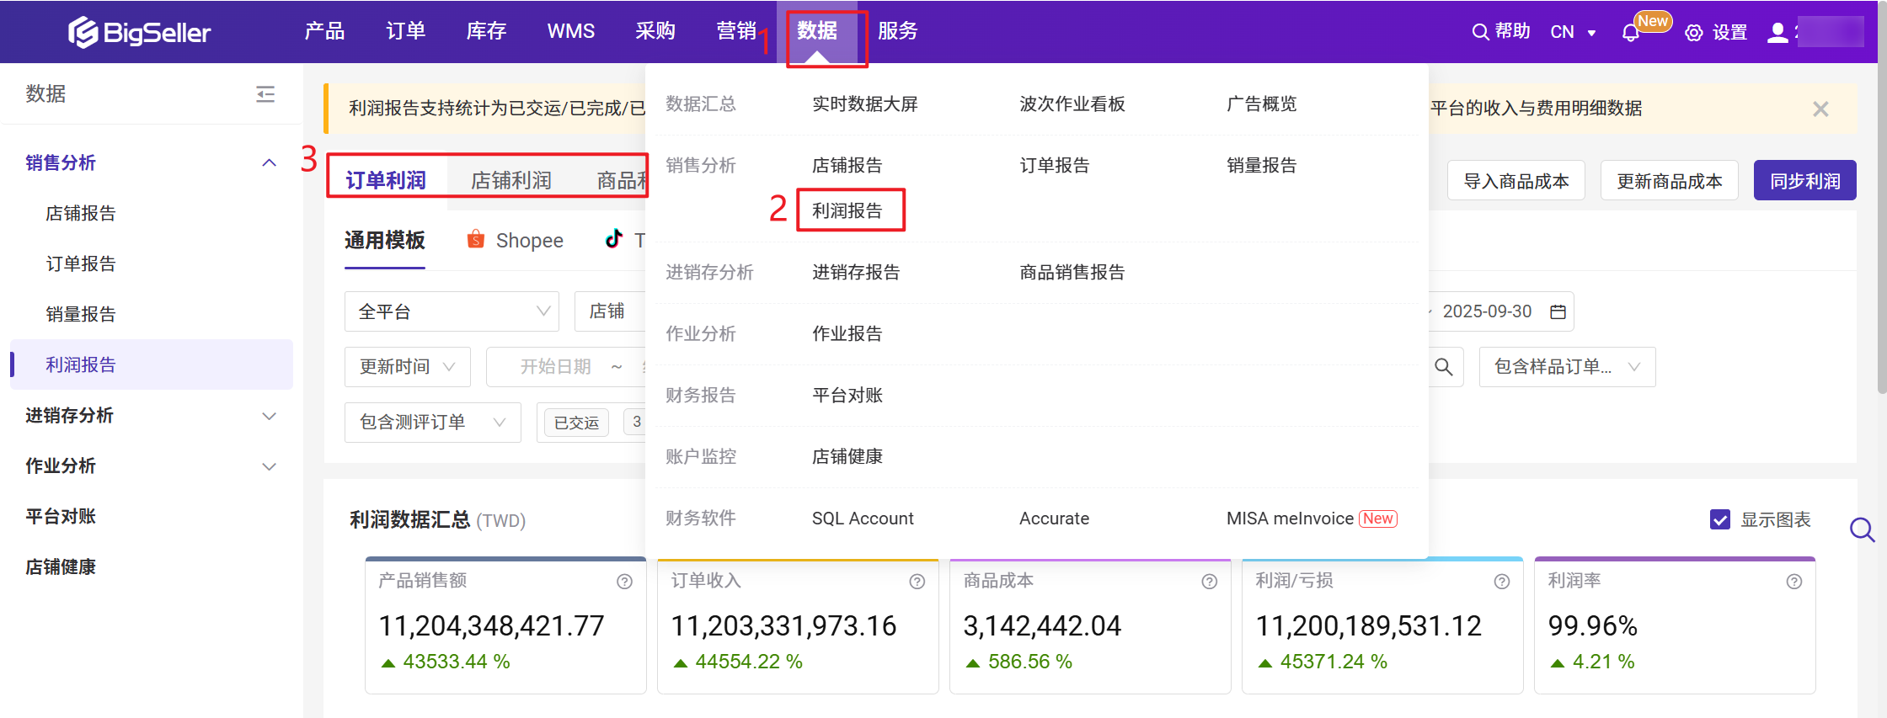Select 利润报告 in the data menu
1887x718 pixels.
[847, 210]
